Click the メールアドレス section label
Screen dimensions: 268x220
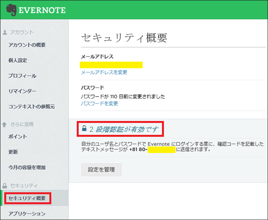(97, 56)
